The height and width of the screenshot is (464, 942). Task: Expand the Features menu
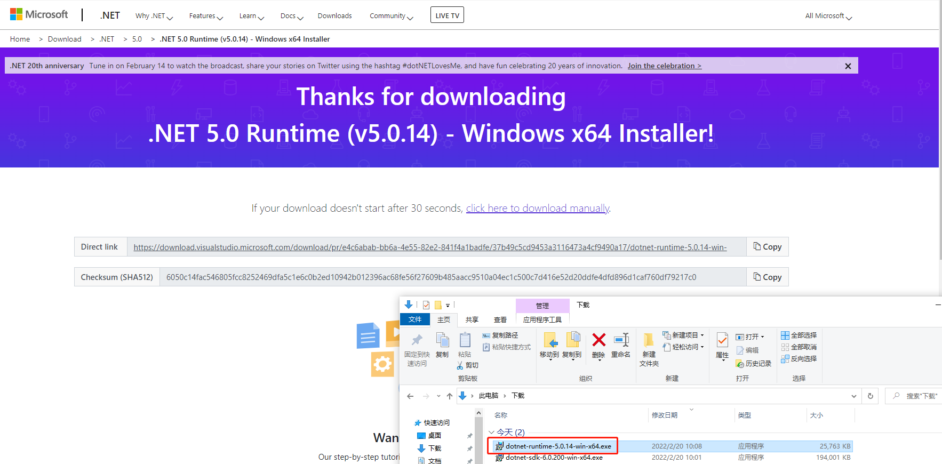pyautogui.click(x=206, y=16)
